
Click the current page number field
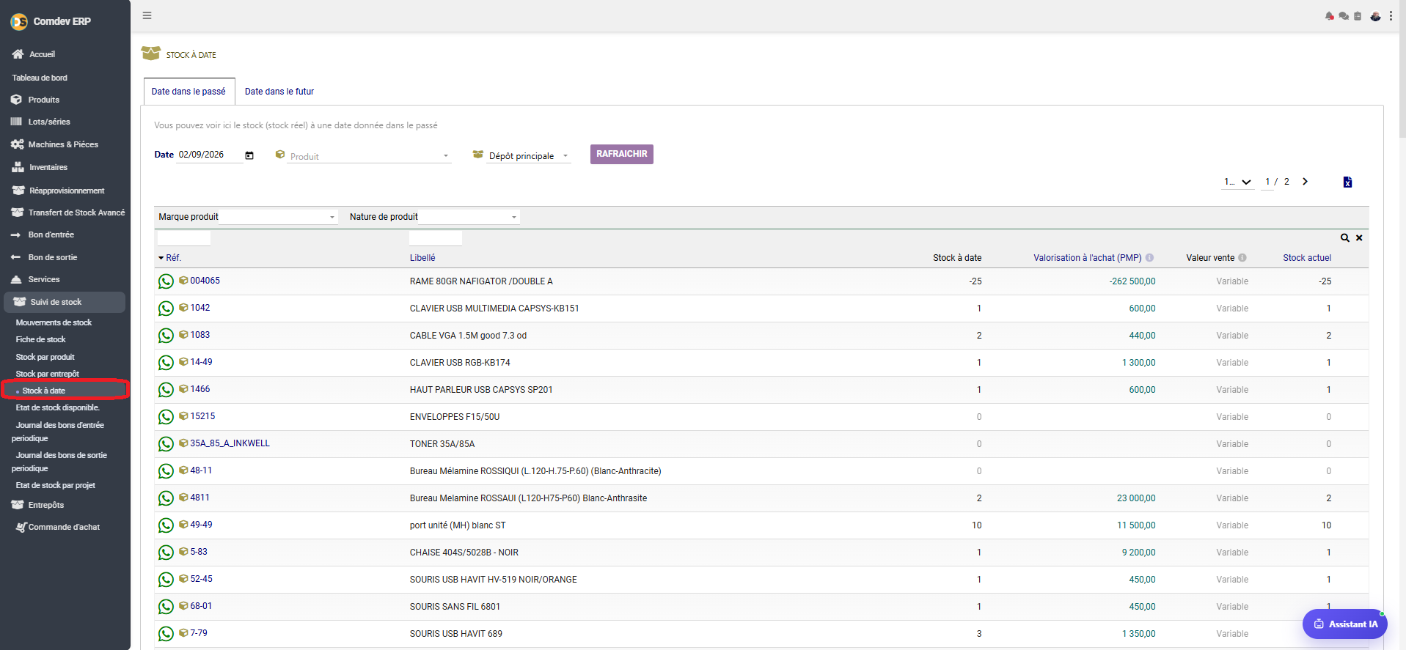(x=1267, y=182)
